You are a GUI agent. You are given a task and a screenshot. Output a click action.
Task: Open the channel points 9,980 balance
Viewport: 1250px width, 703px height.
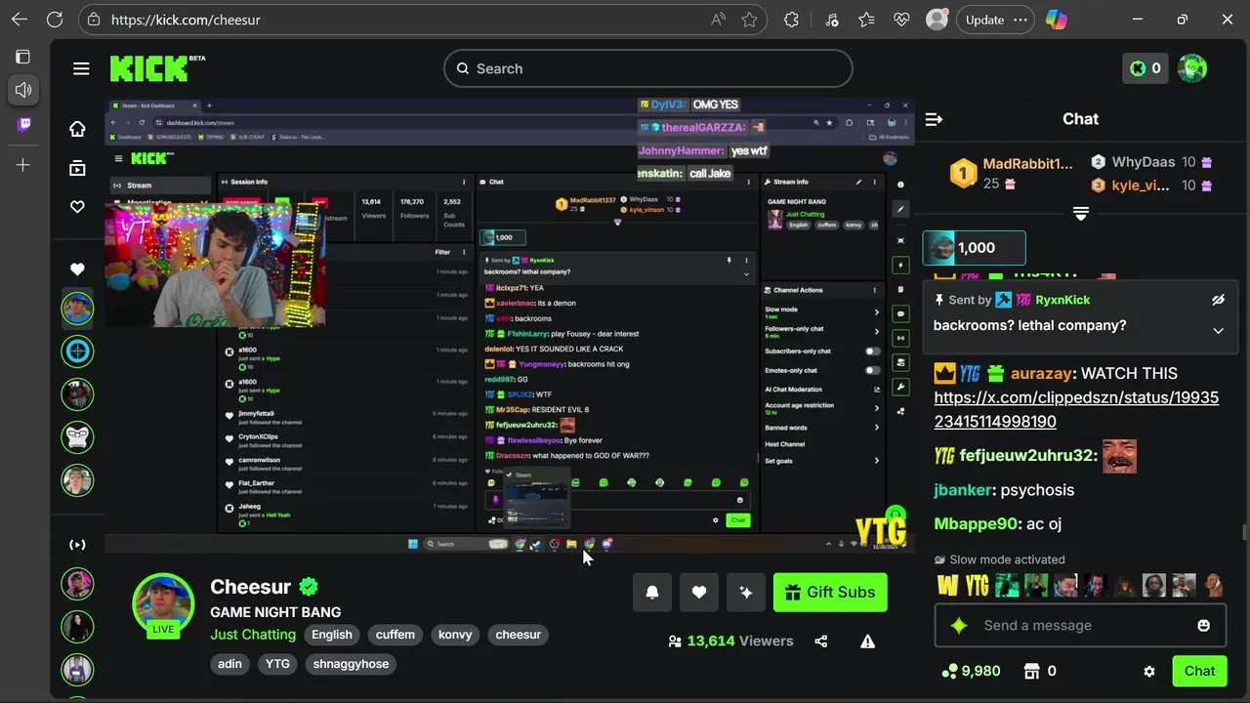pyautogui.click(x=971, y=671)
